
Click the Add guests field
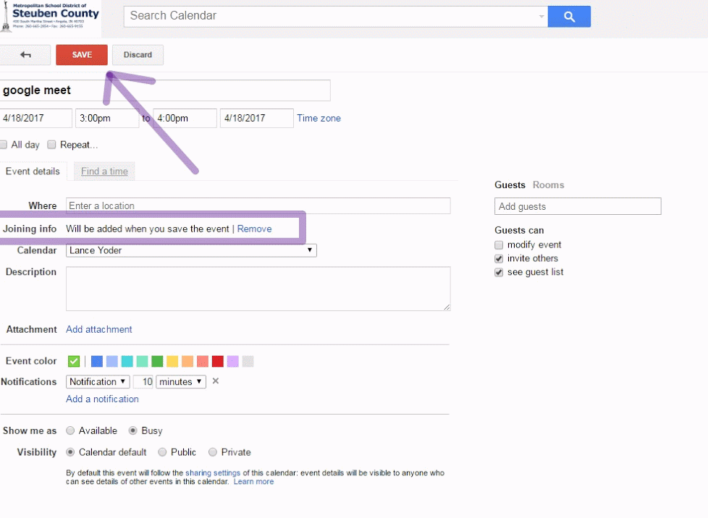coord(578,206)
